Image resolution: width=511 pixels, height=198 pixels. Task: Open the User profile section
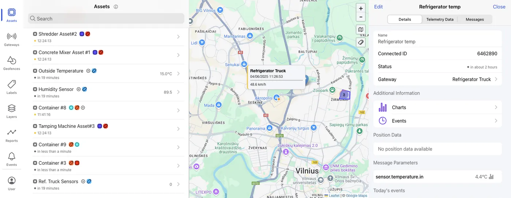(x=12, y=183)
